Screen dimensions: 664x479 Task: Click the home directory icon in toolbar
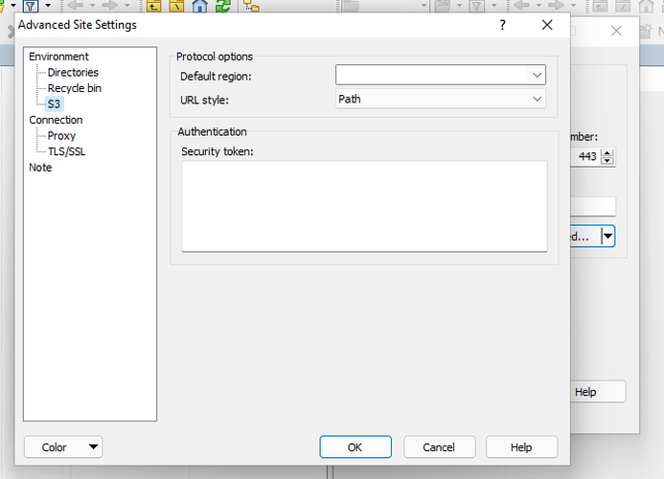pos(200,7)
